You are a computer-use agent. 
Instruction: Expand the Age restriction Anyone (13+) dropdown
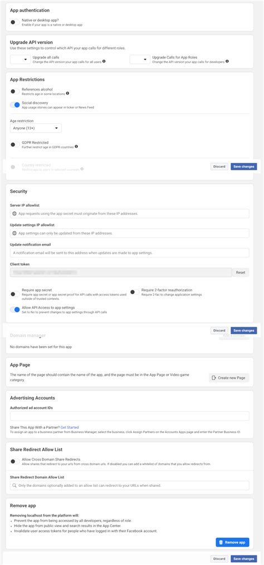tap(36, 128)
